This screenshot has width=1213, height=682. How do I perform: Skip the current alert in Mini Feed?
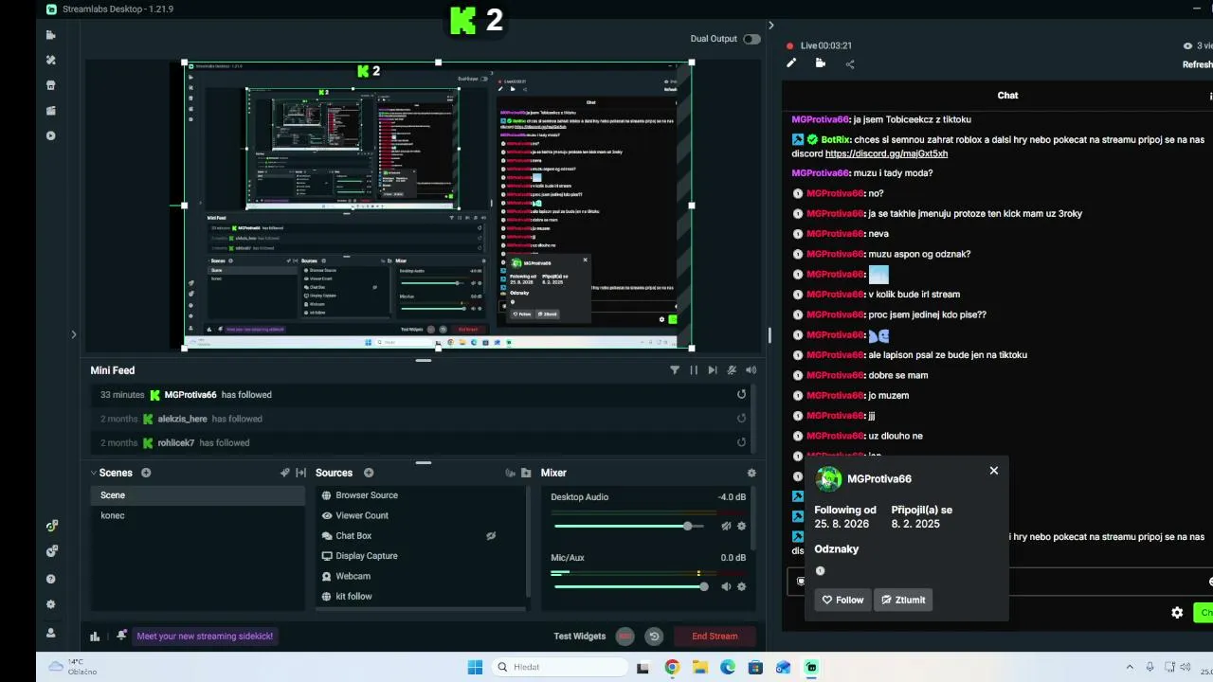[713, 370]
